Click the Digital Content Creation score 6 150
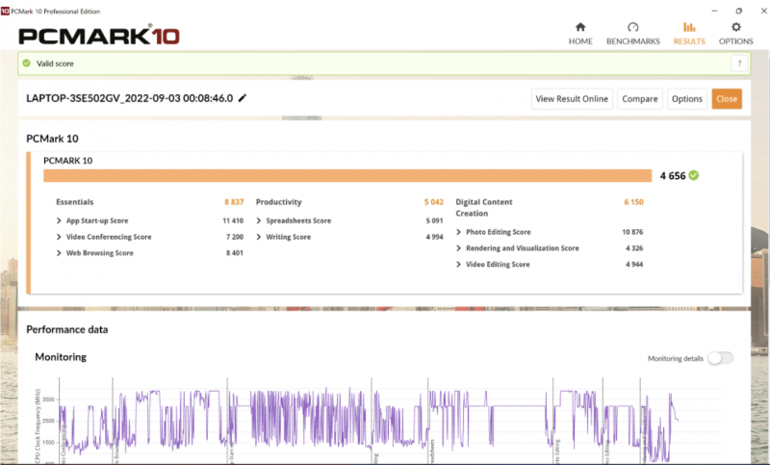The image size is (770, 465). [x=633, y=202]
